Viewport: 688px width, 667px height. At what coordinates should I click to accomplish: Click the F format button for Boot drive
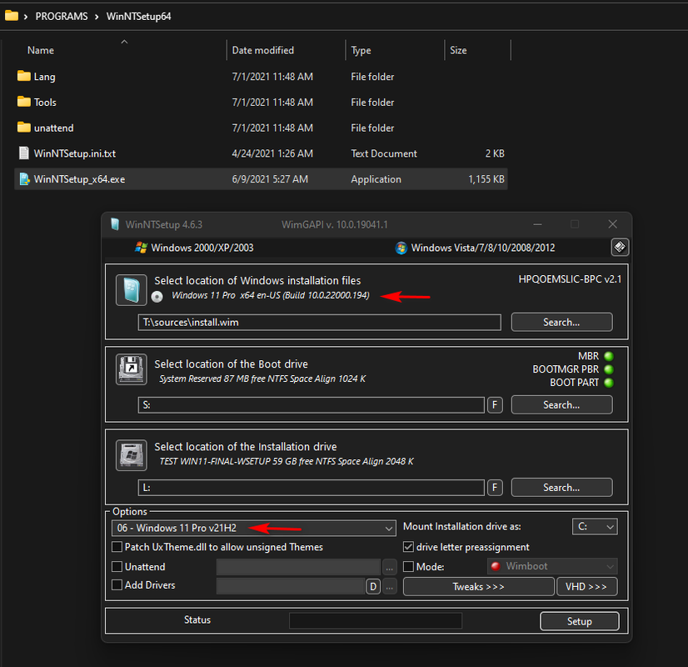495,405
